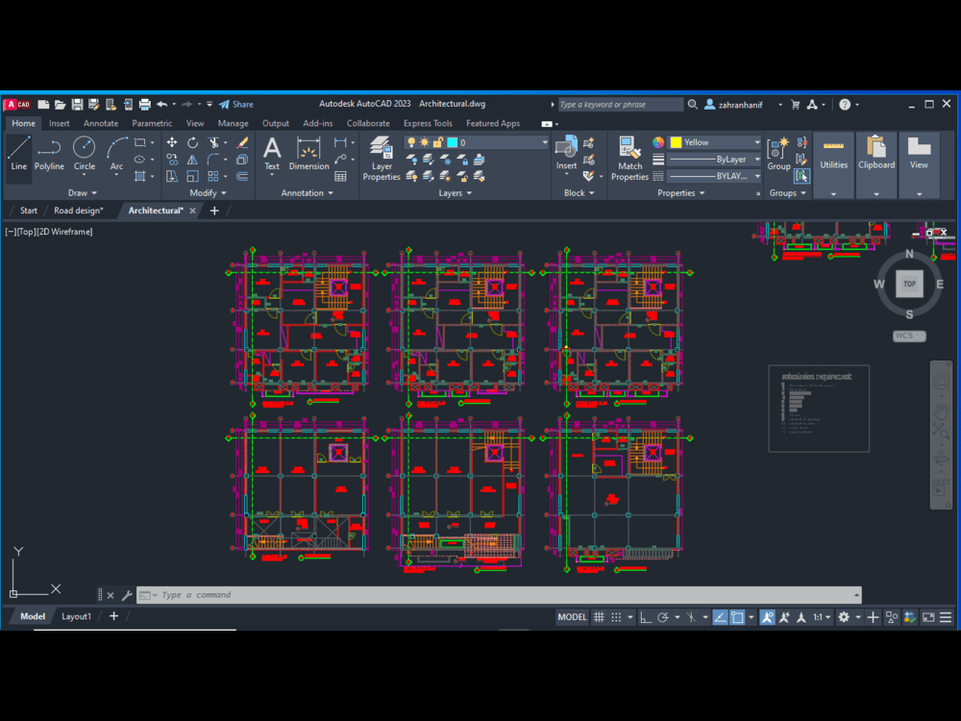The image size is (961, 721).
Task: Select the Explode tool
Action: 242,160
